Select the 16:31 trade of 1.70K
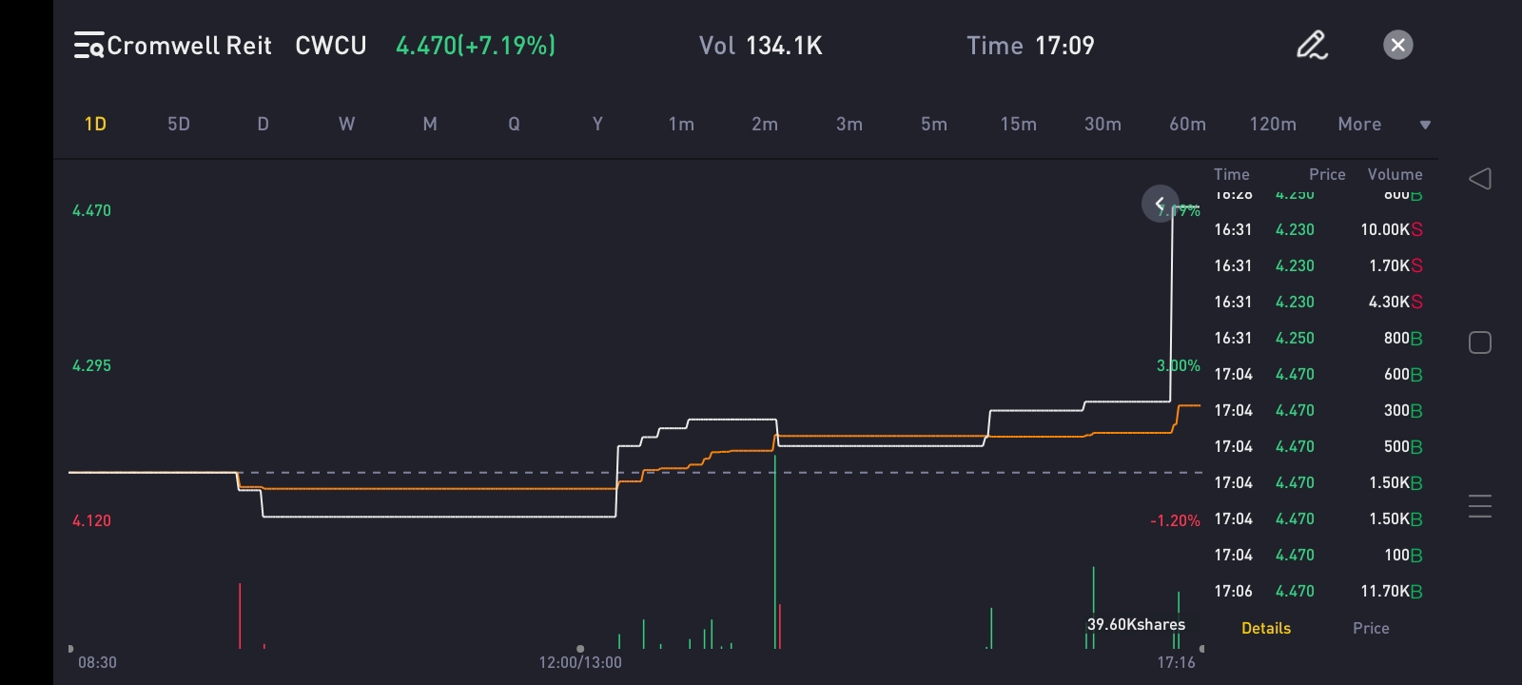This screenshot has height=685, width=1522. [1318, 265]
